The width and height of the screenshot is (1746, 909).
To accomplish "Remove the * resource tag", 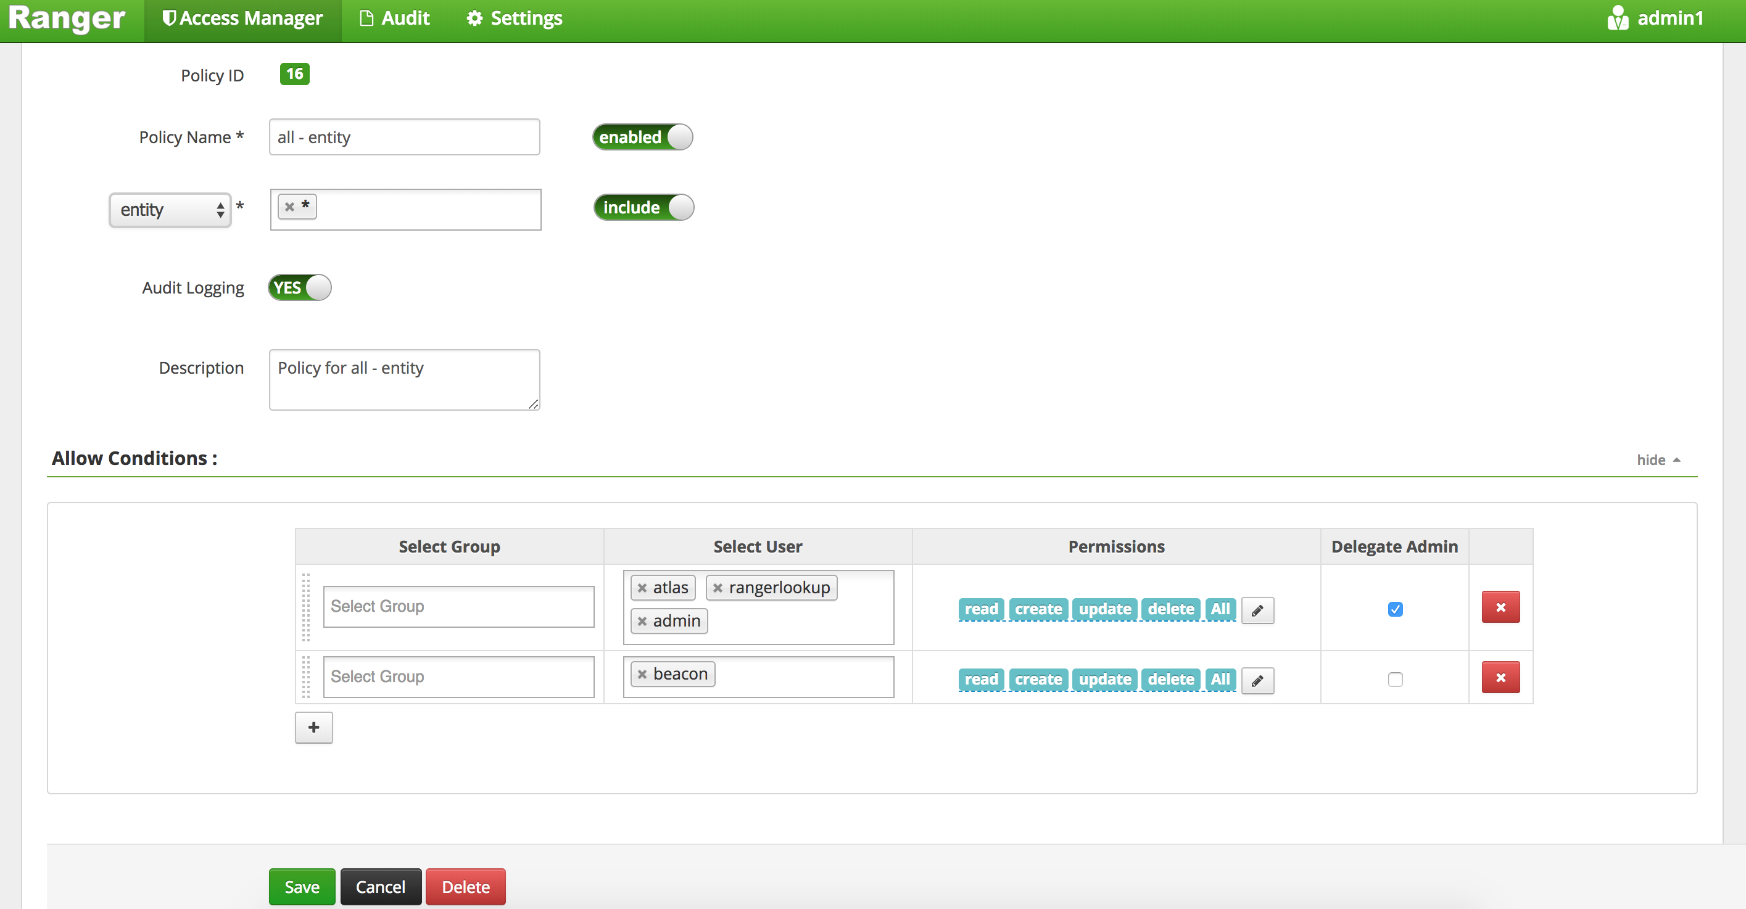I will coord(289,207).
